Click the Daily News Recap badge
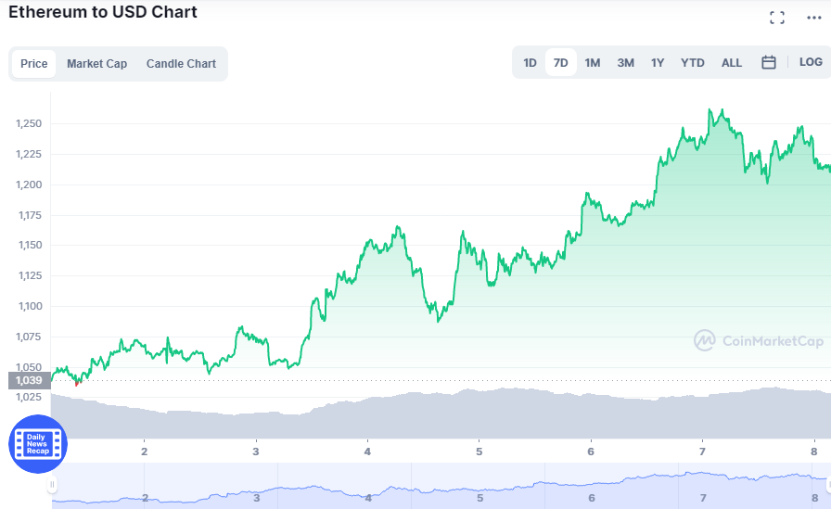 pyautogui.click(x=38, y=444)
